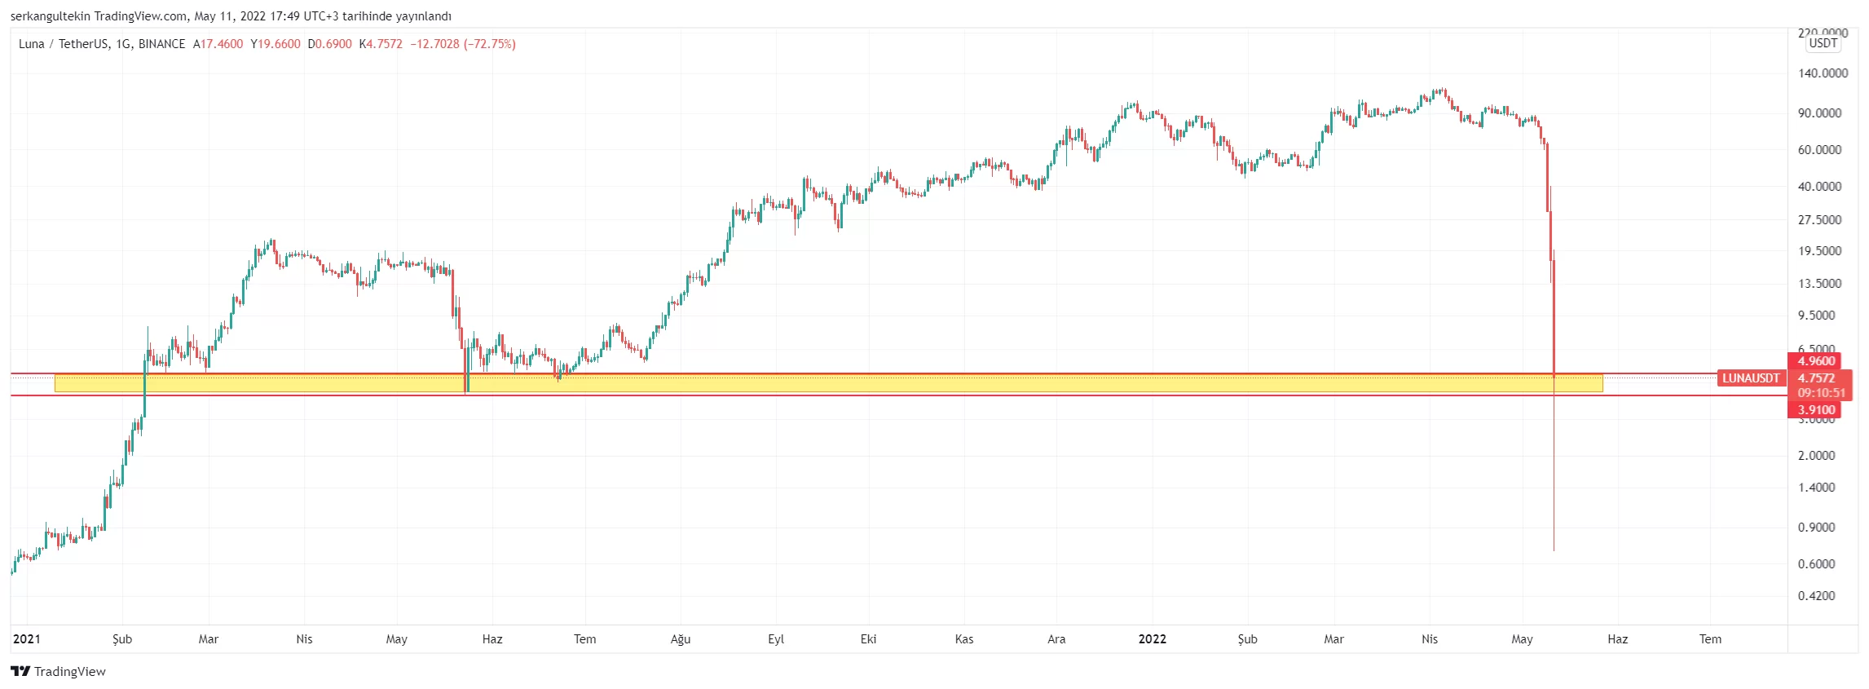Click the serkangultekin publisher header text
The height and width of the screenshot is (689, 1869).
pyautogui.click(x=49, y=16)
